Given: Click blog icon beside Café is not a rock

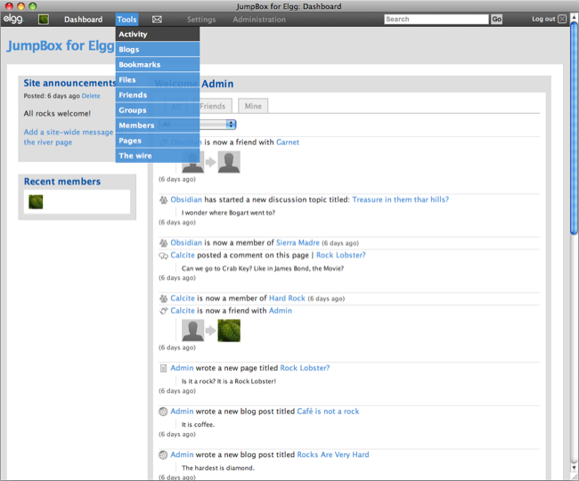Looking at the screenshot, I should tap(163, 412).
